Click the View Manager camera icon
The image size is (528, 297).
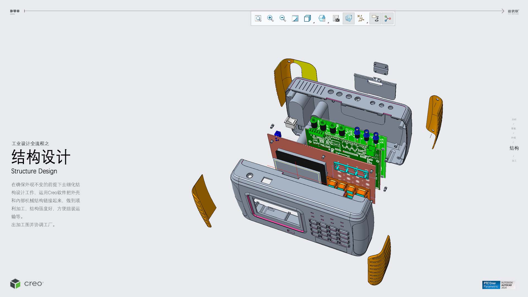click(x=336, y=18)
